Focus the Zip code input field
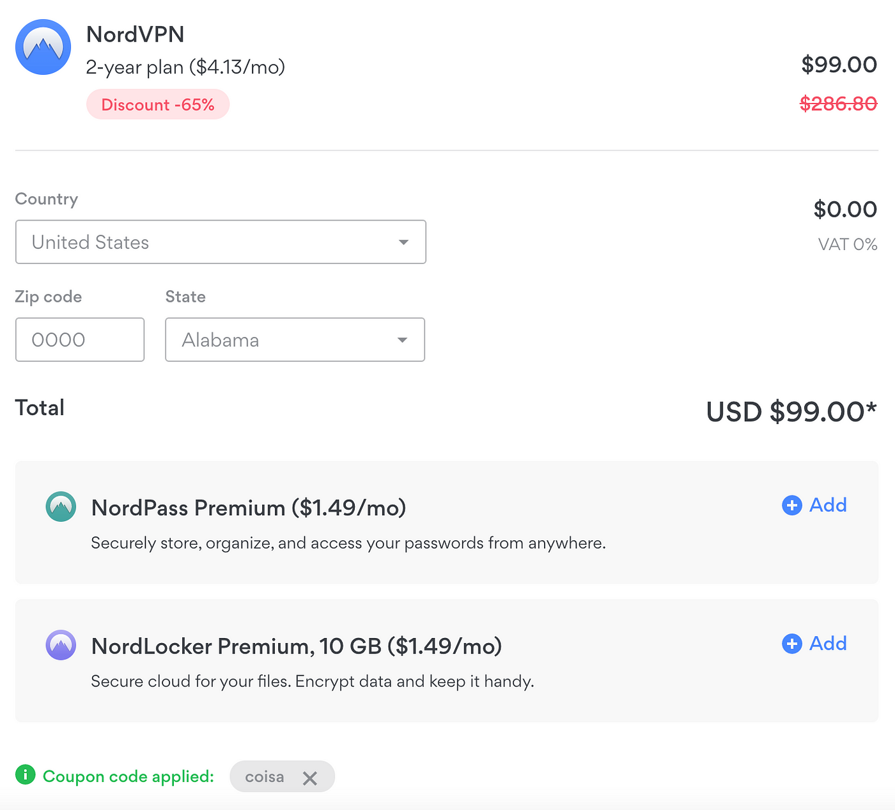The height and width of the screenshot is (810, 895). point(80,339)
